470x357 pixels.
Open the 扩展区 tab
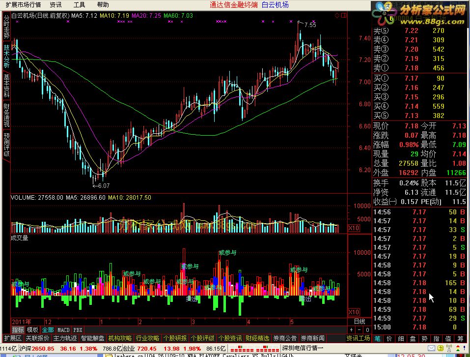[13, 338]
